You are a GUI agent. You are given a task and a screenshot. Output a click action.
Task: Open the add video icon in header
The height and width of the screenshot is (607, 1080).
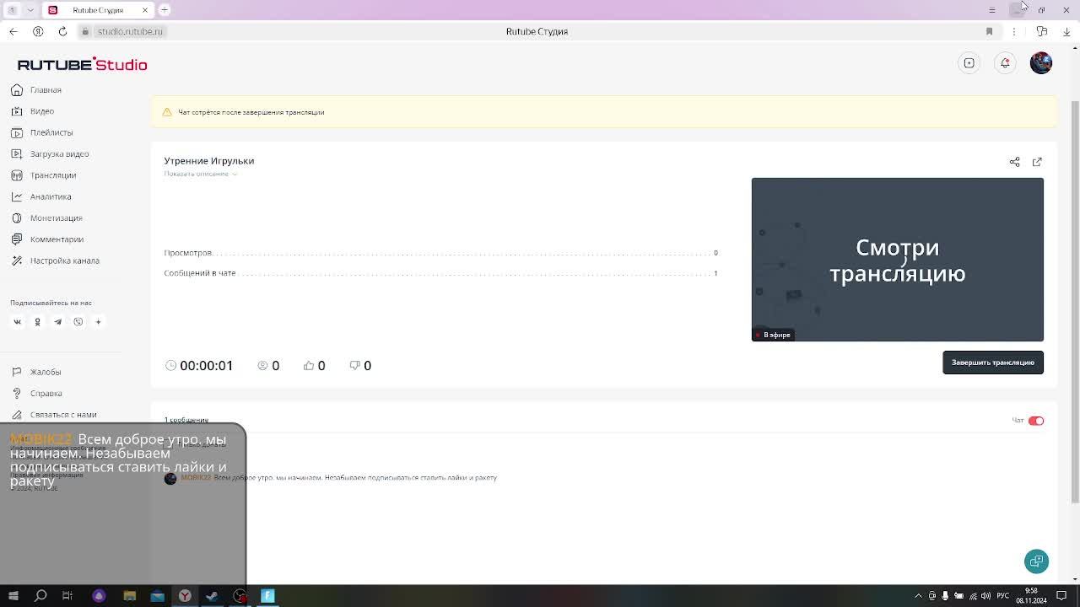click(969, 63)
